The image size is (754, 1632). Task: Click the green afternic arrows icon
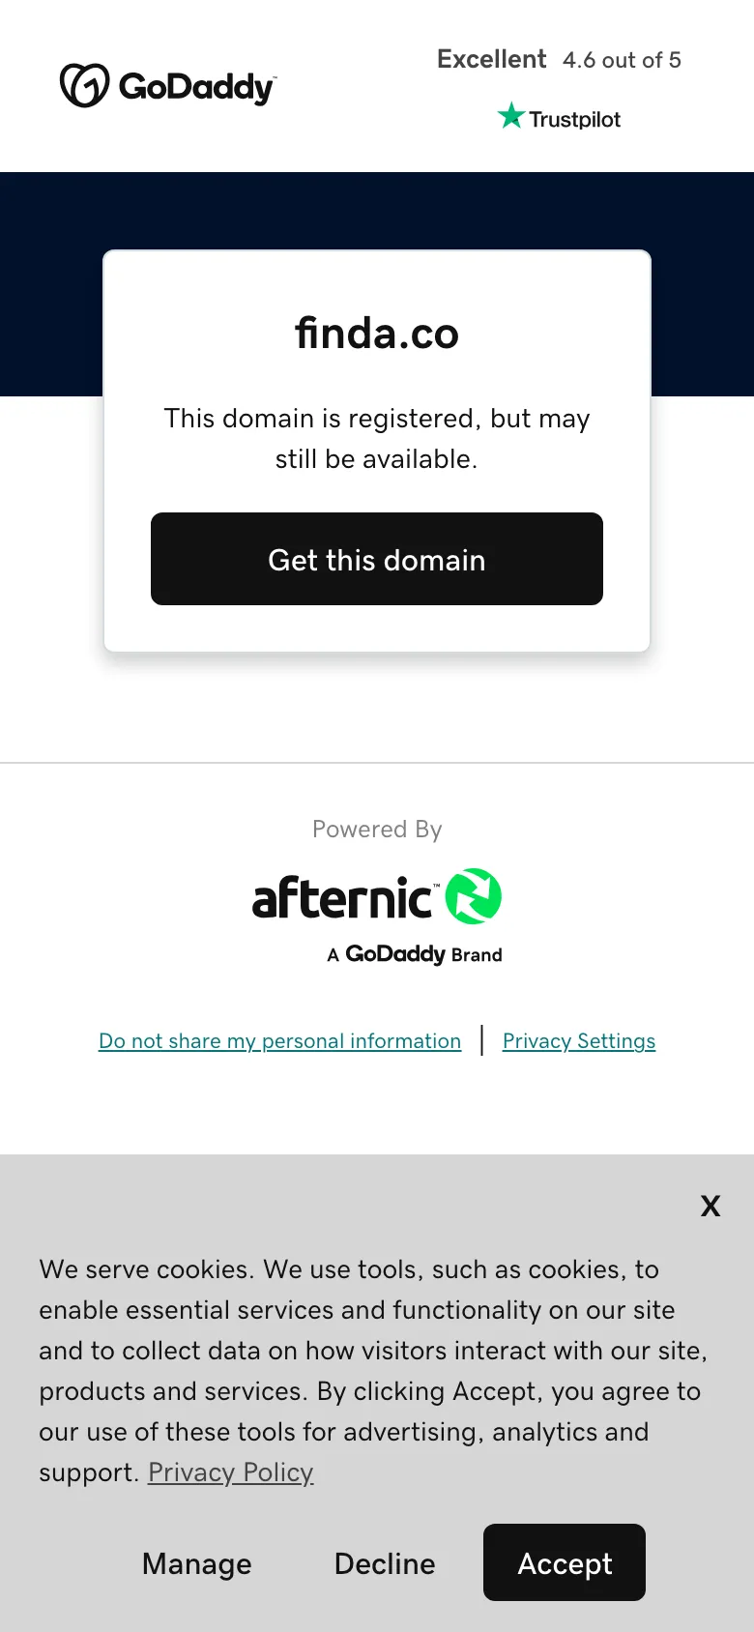tap(474, 896)
